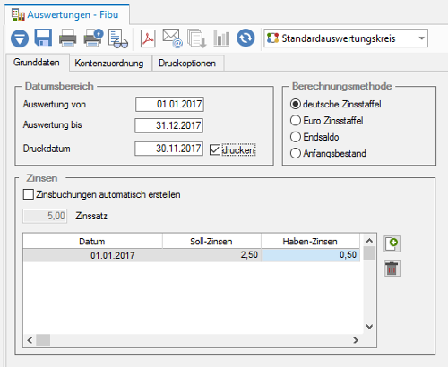Viewport: 448px width, 367px height.
Task: Open the Druckoptionen tab
Action: tap(187, 64)
